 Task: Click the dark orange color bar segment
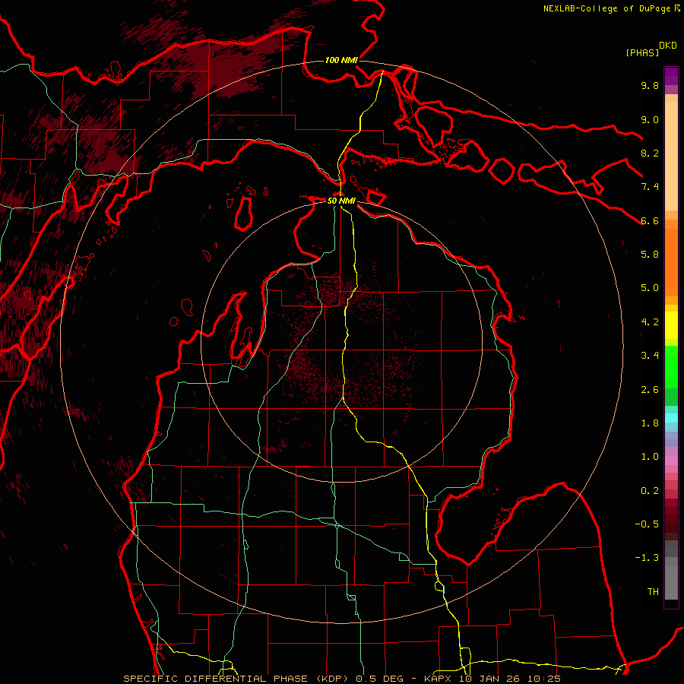coord(671,263)
